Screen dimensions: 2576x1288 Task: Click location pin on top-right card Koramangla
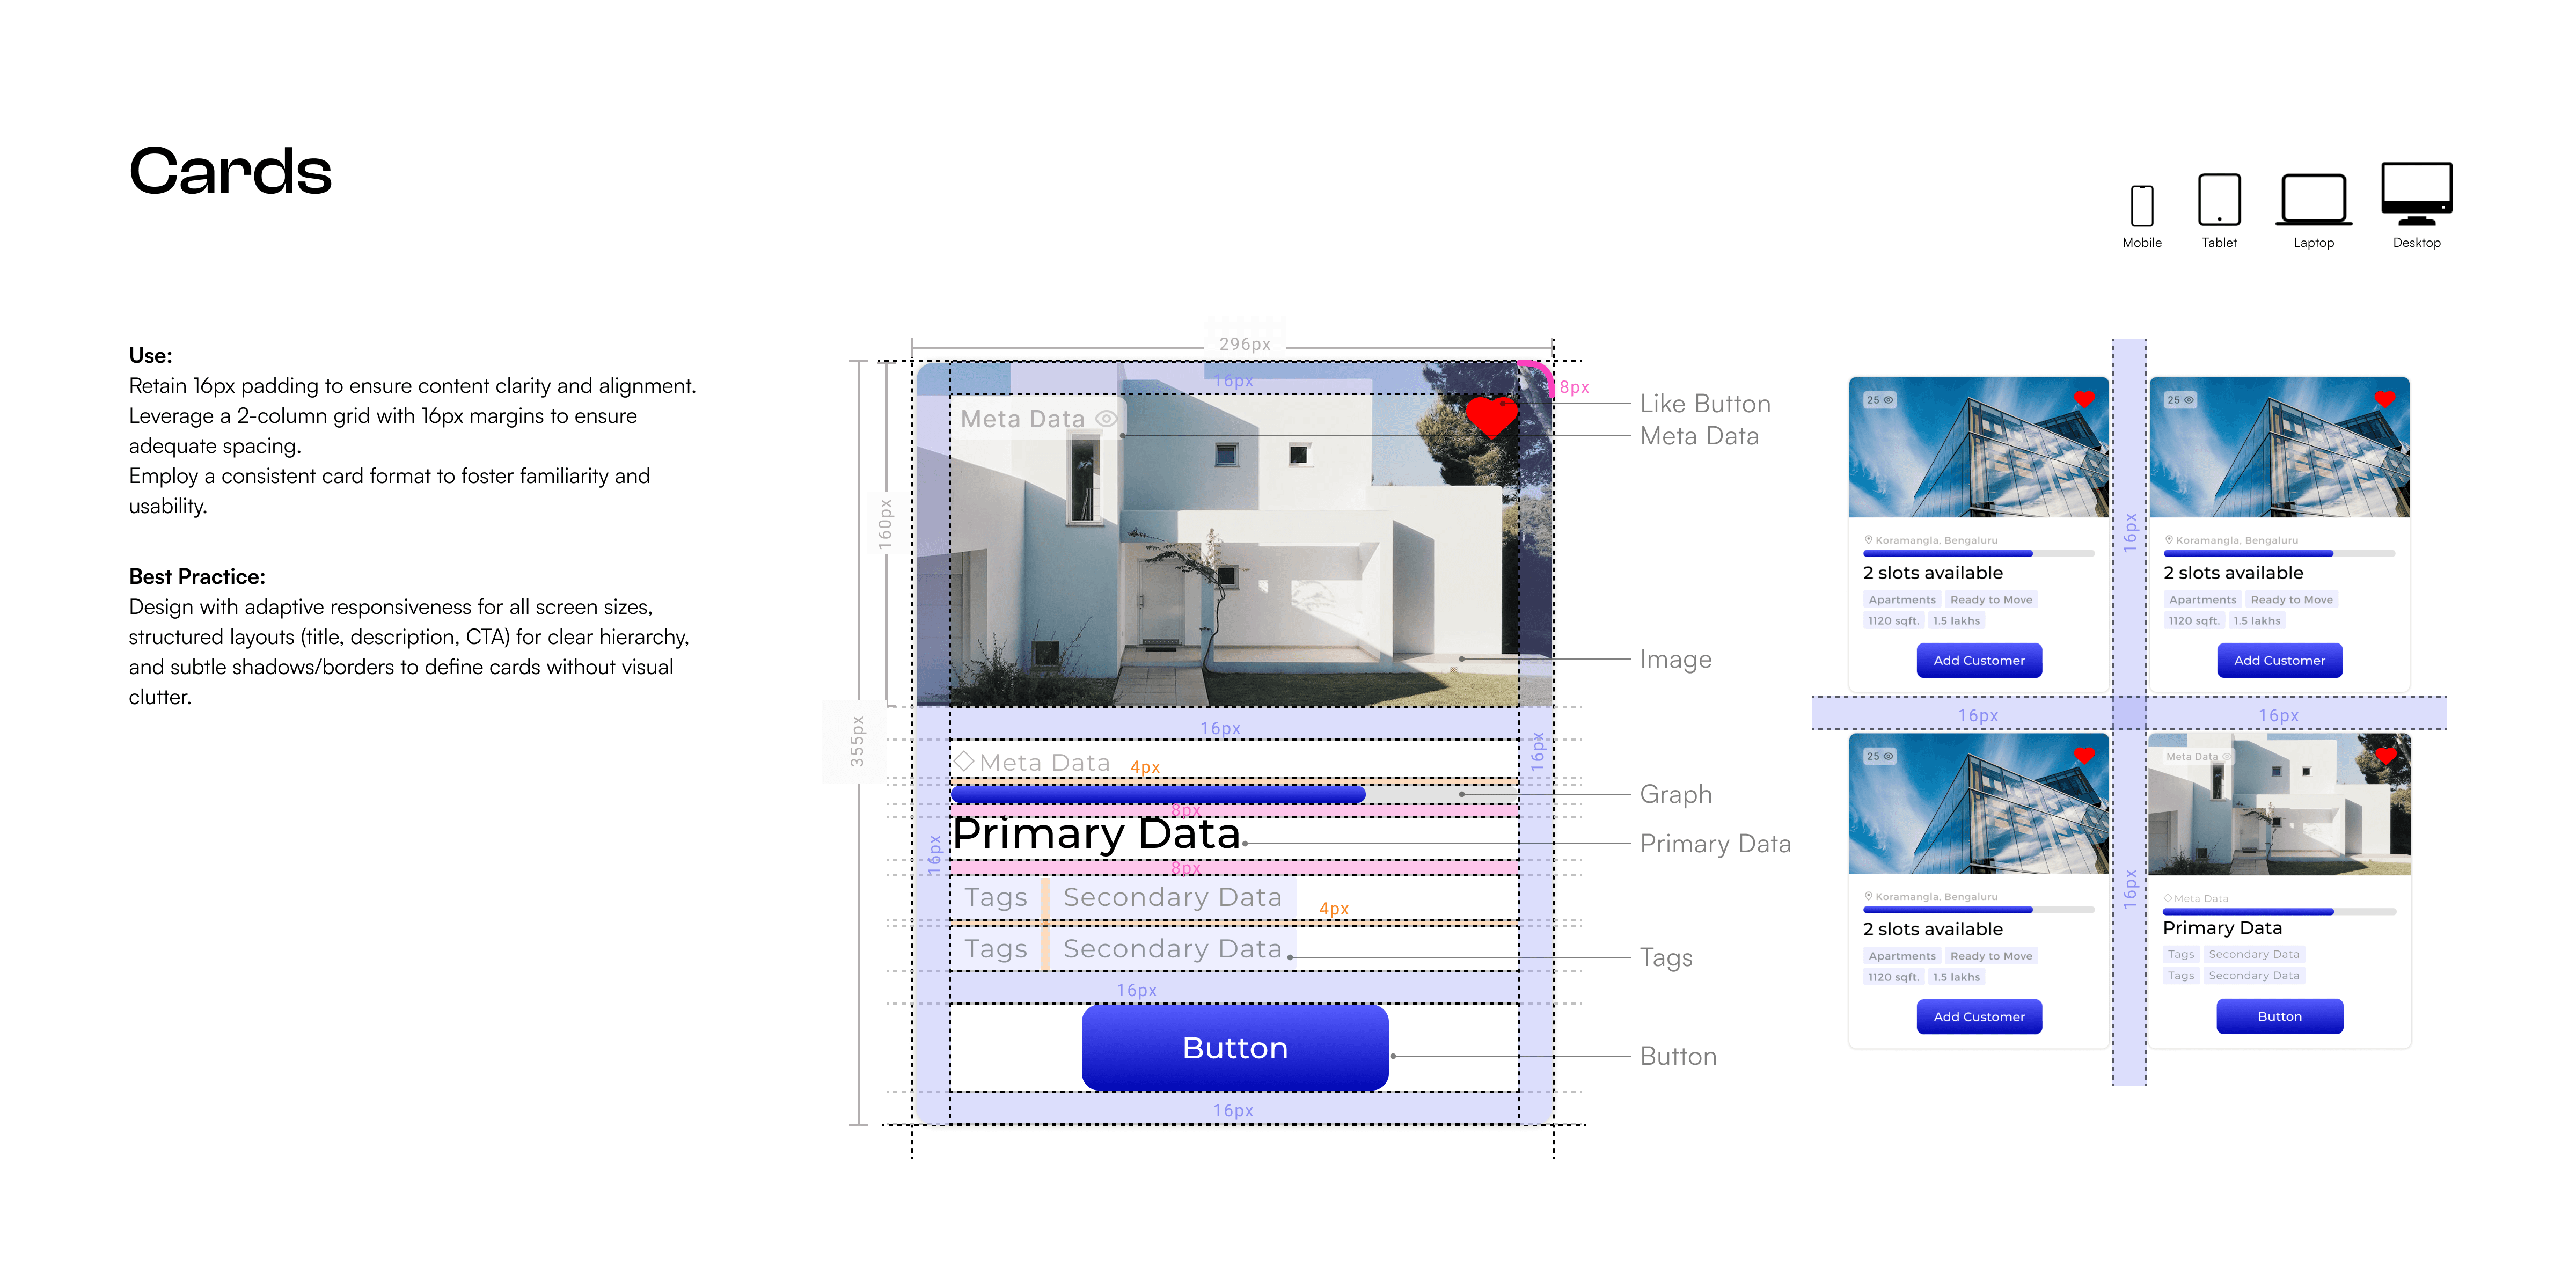tap(2169, 540)
